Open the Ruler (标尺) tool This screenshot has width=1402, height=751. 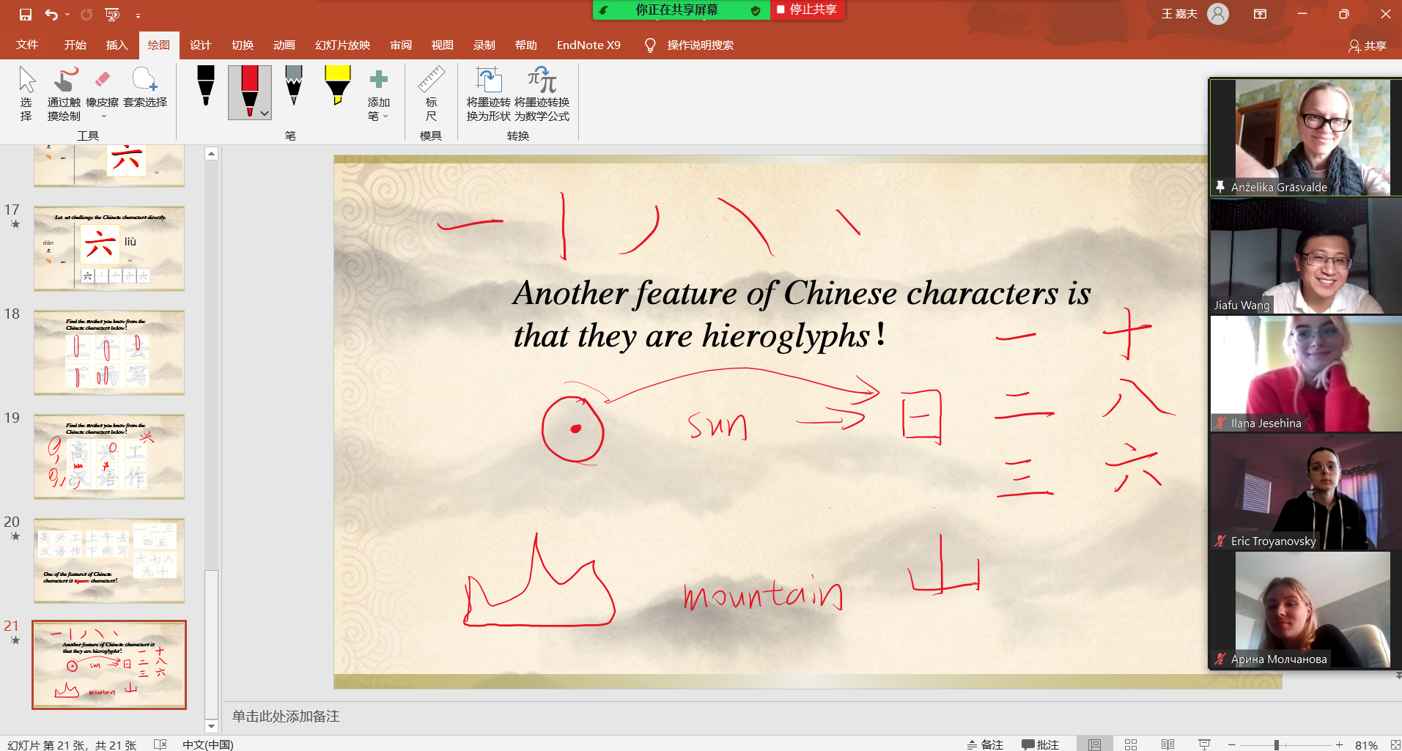(x=431, y=94)
